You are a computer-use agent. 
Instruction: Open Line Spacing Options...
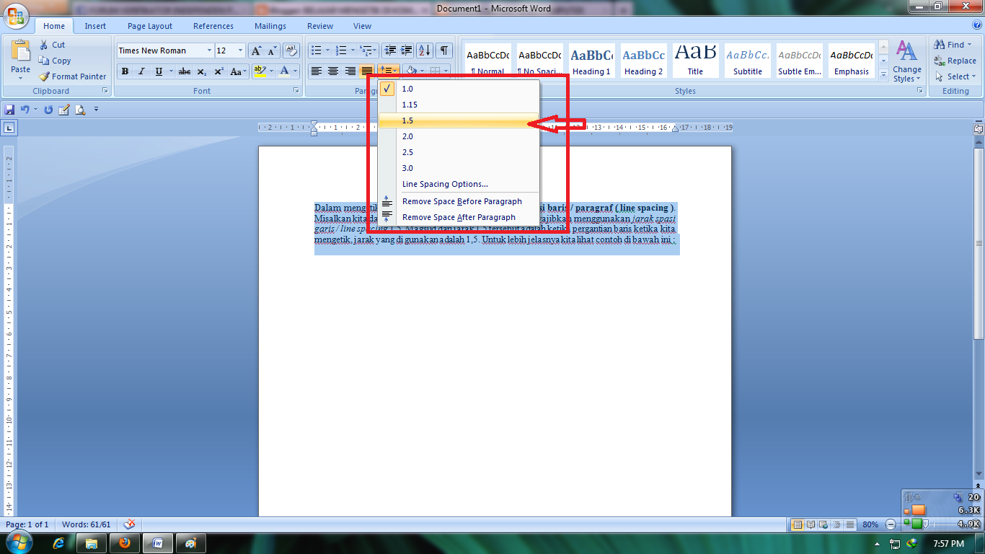(459, 184)
